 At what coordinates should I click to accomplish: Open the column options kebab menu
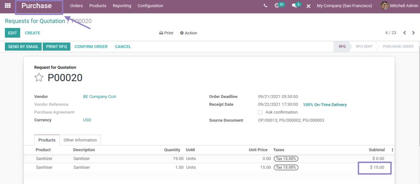tap(393, 150)
